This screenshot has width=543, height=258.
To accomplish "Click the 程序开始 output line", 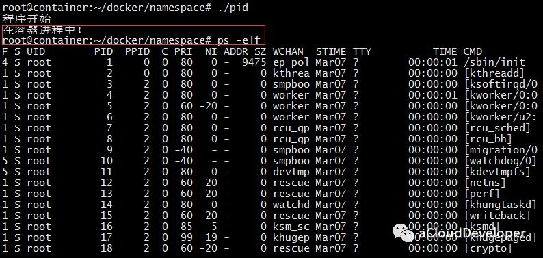I will 27,18.
